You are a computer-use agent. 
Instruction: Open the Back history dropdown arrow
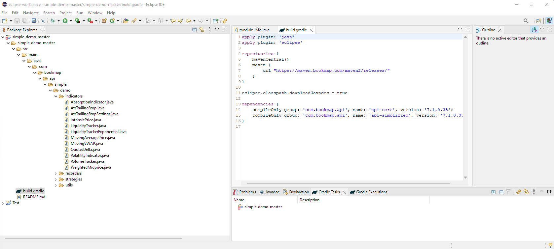[x=194, y=21]
